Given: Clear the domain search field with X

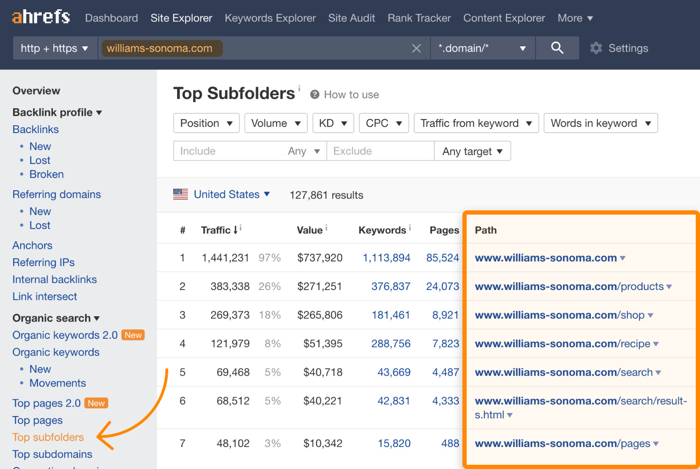Looking at the screenshot, I should pyautogui.click(x=416, y=48).
